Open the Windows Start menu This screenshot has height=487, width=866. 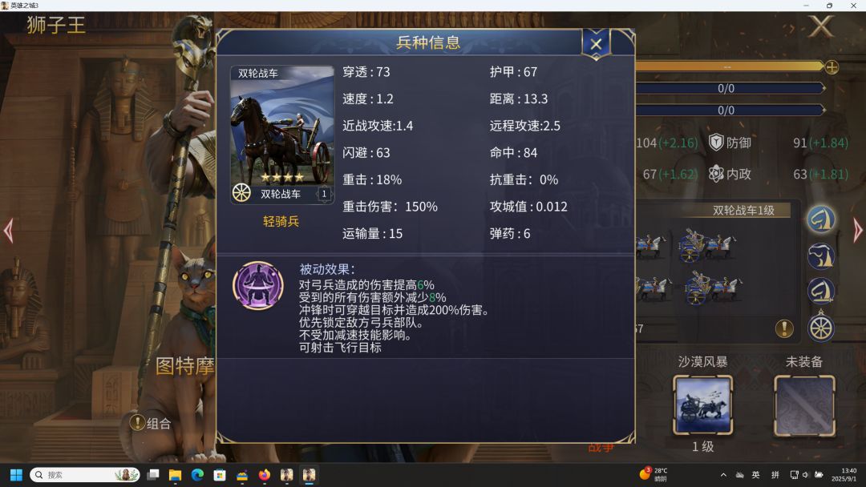pyautogui.click(x=17, y=475)
